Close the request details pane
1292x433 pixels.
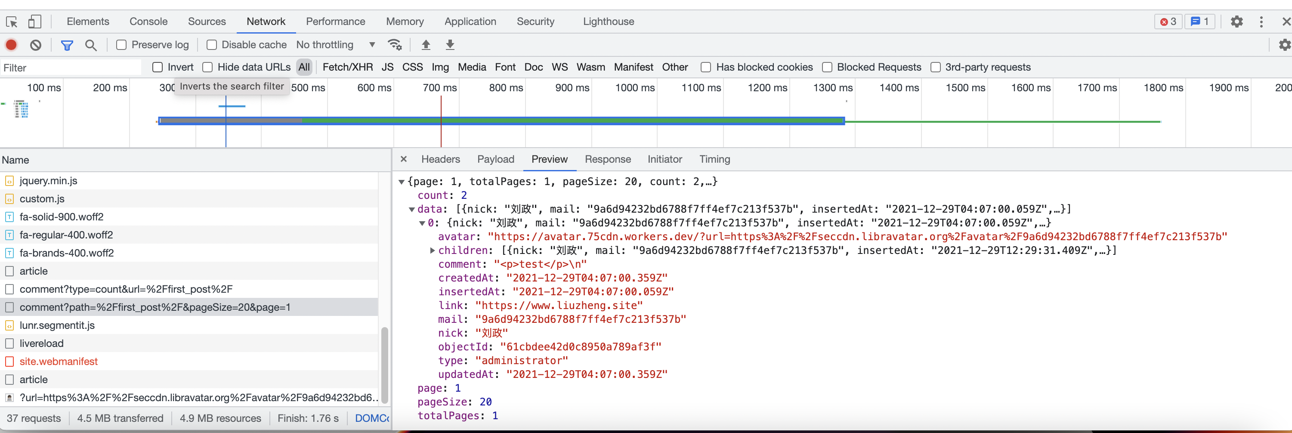click(x=404, y=159)
